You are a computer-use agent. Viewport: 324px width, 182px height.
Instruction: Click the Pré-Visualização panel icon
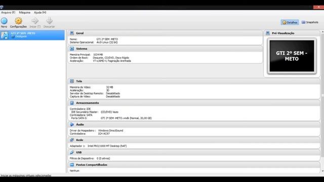[268, 33]
